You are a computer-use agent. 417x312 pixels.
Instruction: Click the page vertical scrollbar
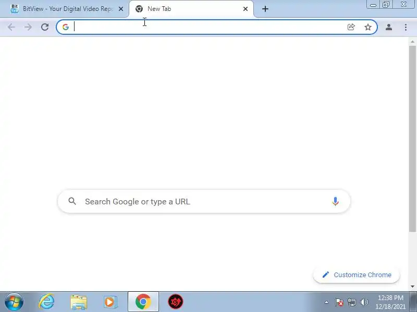coord(412,139)
